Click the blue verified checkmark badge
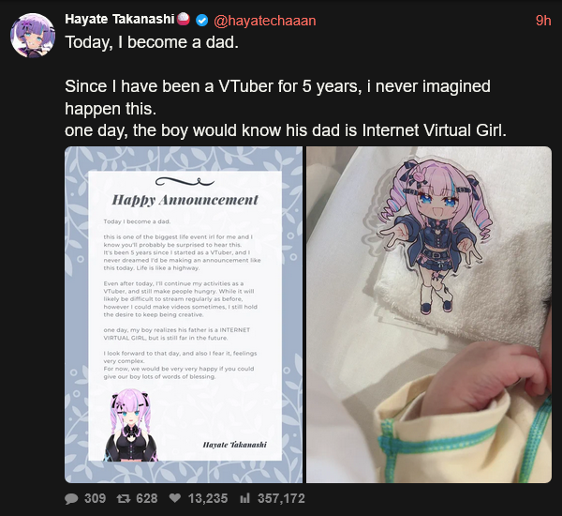The width and height of the screenshot is (562, 516). (201, 21)
